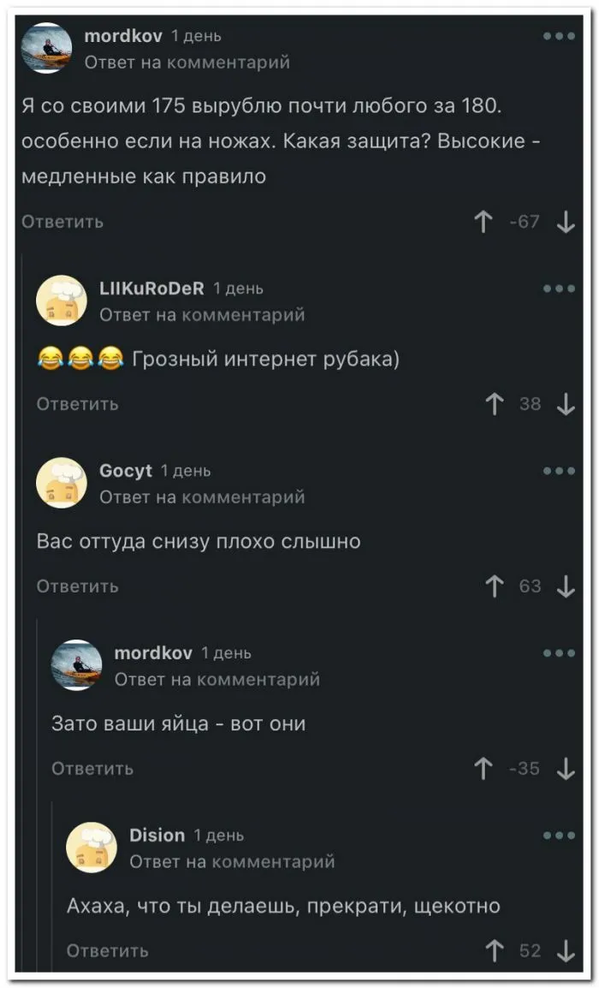This screenshot has width=599, height=988.
Task: Click Ответить under LIIKuRoDeR's comment
Action: click(x=77, y=404)
